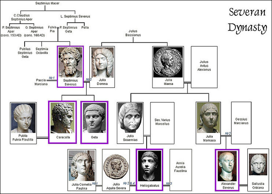The image size is (272, 194).
Task: Click the Julia Maesa coin image
Action: point(167,62)
